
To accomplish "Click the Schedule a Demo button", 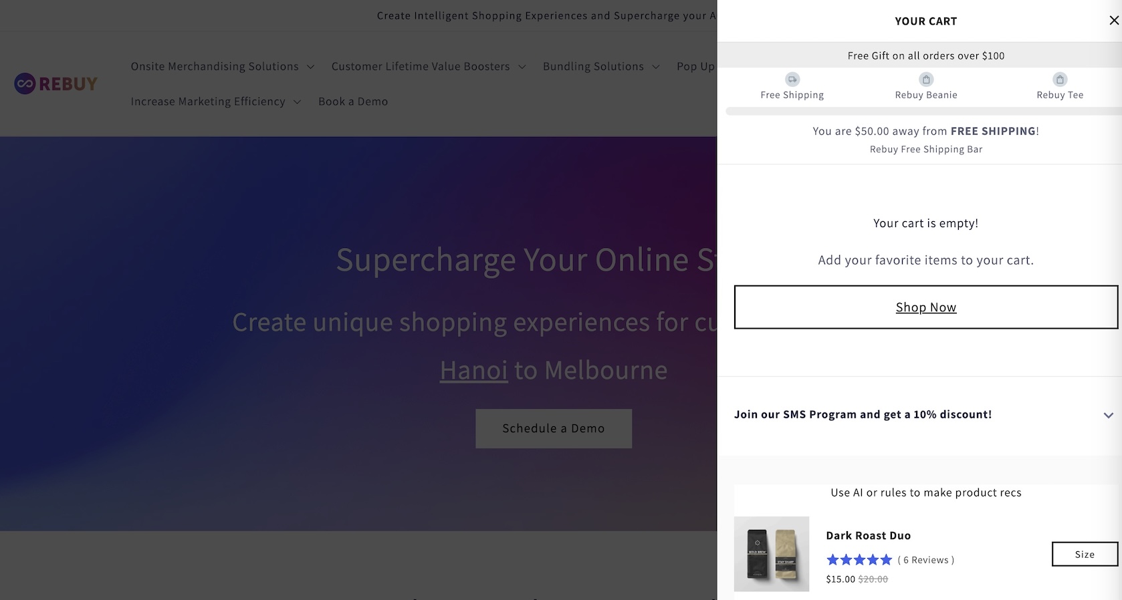I will pyautogui.click(x=554, y=428).
